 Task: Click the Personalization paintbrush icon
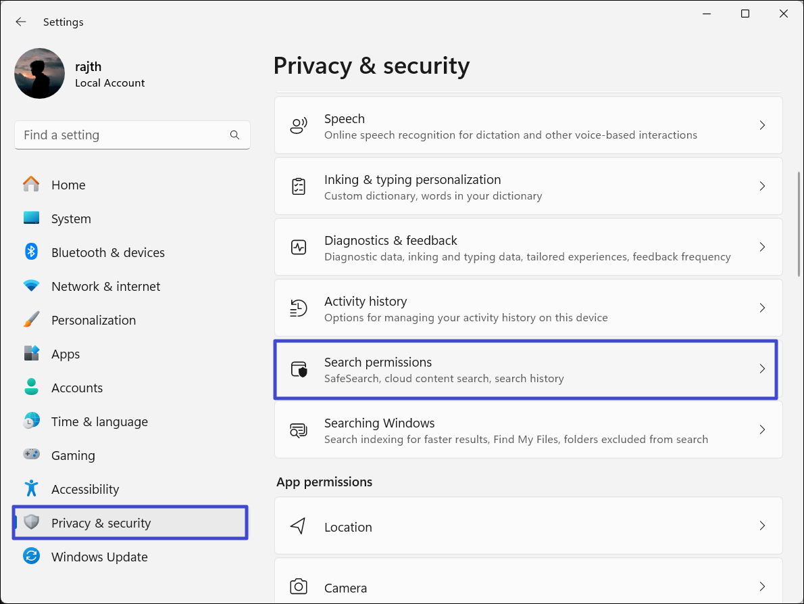click(31, 320)
